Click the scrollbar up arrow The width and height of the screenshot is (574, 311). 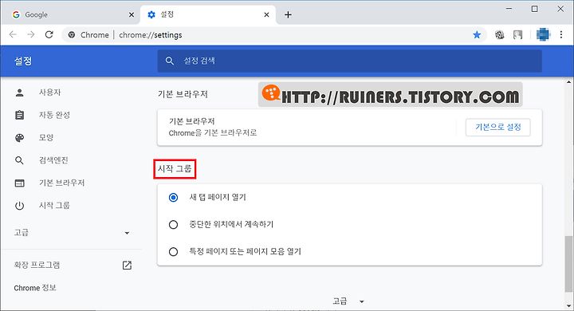pos(568,82)
